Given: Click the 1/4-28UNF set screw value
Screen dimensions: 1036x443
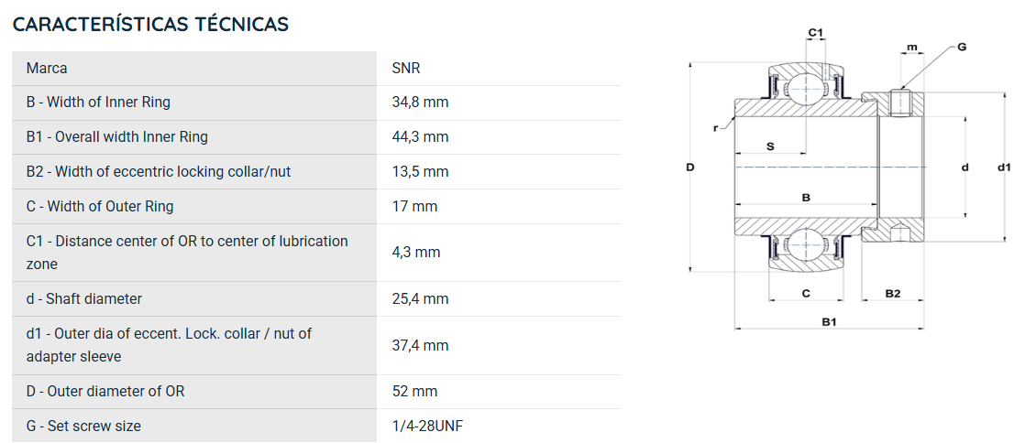Looking at the screenshot, I should point(427,426).
